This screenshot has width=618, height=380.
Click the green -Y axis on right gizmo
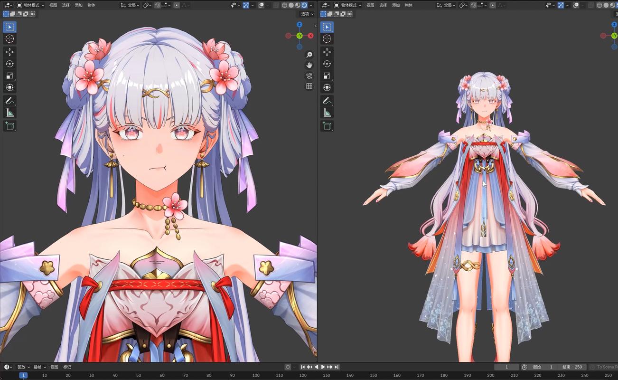(x=614, y=36)
